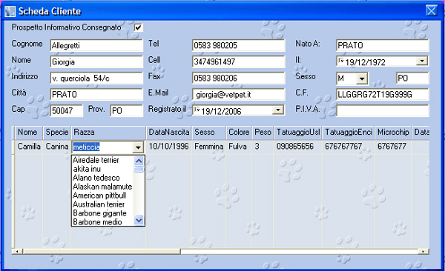Click the 10/10/1996 birth date cell

tap(169, 147)
